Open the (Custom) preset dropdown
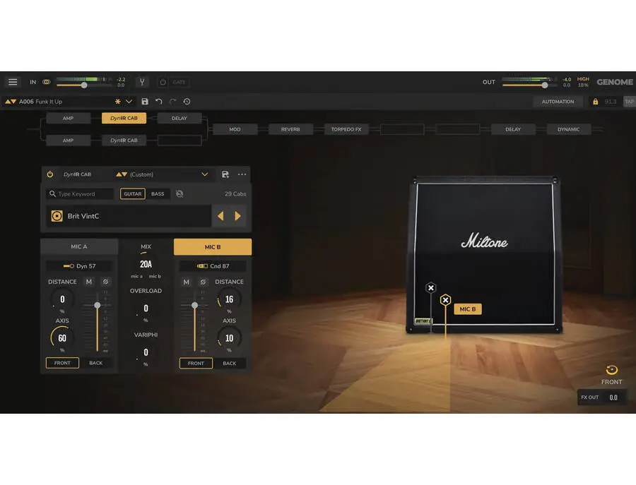636x485 pixels. point(163,174)
